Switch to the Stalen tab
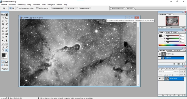The image size is (187, 99). [x=168, y=32]
